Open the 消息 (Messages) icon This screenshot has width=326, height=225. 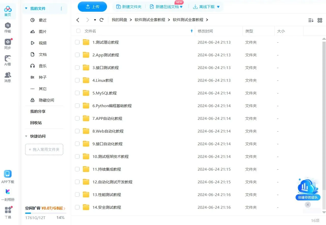point(8,76)
